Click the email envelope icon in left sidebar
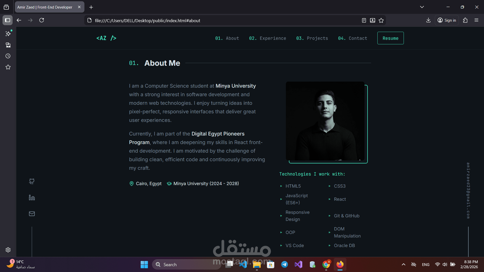This screenshot has width=484, height=272. click(32, 214)
